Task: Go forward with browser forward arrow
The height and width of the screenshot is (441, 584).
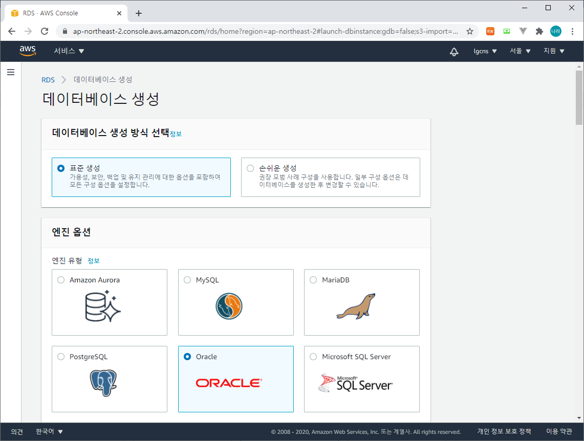Action: pyautogui.click(x=28, y=31)
